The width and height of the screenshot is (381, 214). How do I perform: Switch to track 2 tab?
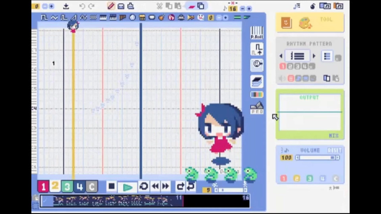[x=55, y=186]
